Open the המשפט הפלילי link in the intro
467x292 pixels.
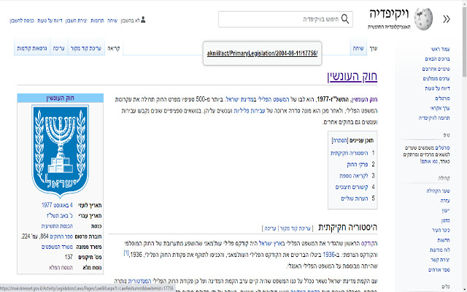click(272, 99)
